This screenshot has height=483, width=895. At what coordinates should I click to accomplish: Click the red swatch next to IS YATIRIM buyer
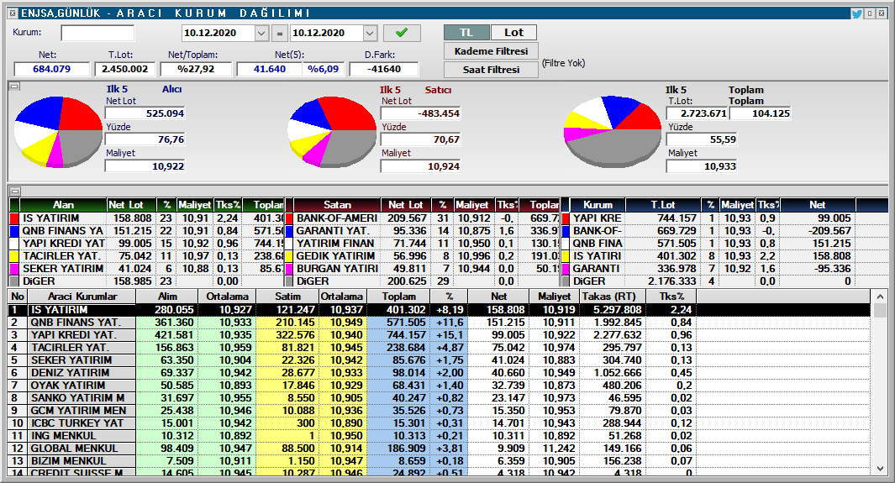click(x=15, y=218)
